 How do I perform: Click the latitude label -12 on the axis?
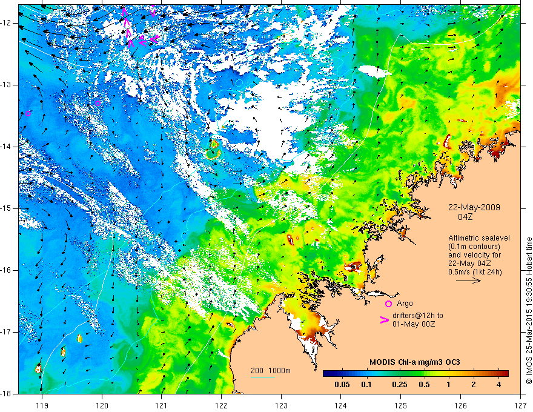coord(6,23)
